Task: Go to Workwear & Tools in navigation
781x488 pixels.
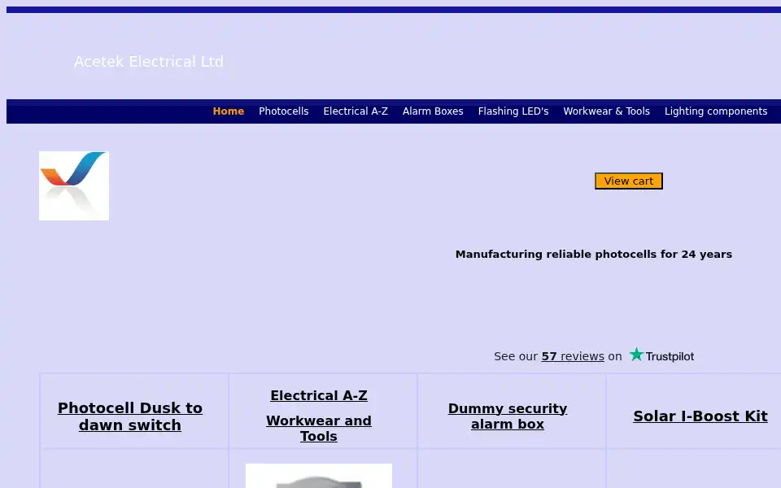Action: (606, 111)
